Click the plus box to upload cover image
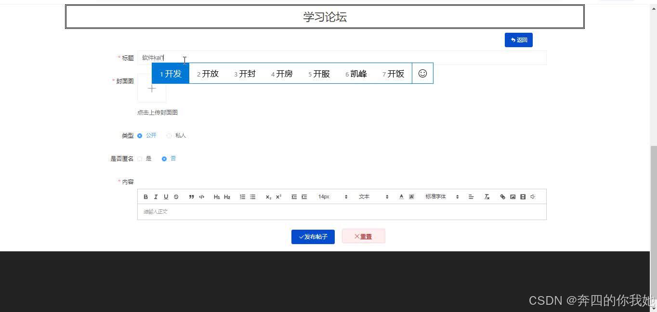This screenshot has height=312, width=657. [152, 88]
